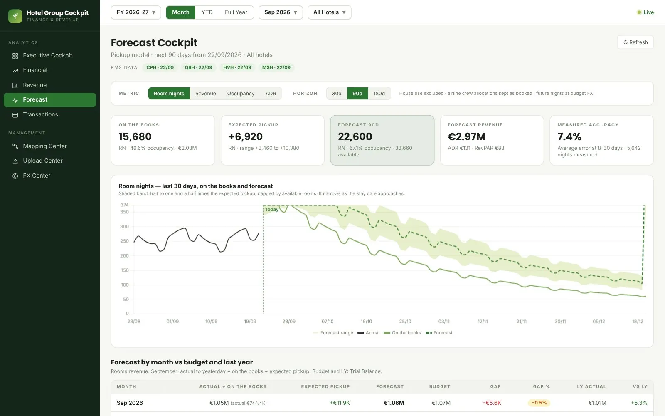This screenshot has height=416, width=665.
Task: Click the On the books legend swatch
Action: point(387,333)
